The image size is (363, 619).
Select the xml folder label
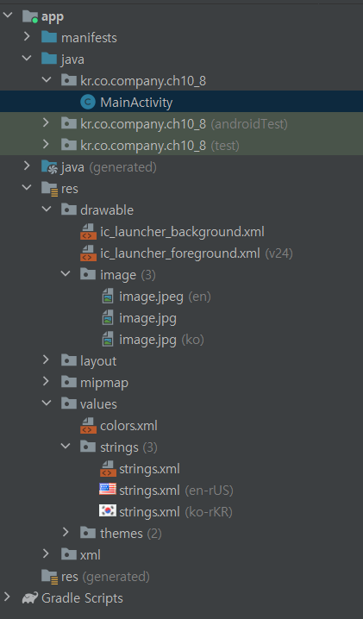[x=90, y=554]
